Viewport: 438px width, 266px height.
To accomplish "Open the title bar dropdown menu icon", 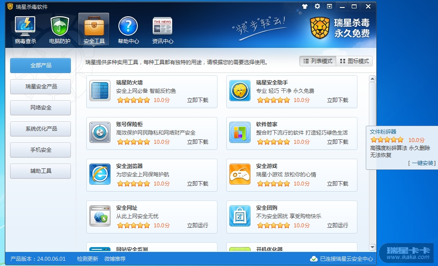I will tap(330, 6).
